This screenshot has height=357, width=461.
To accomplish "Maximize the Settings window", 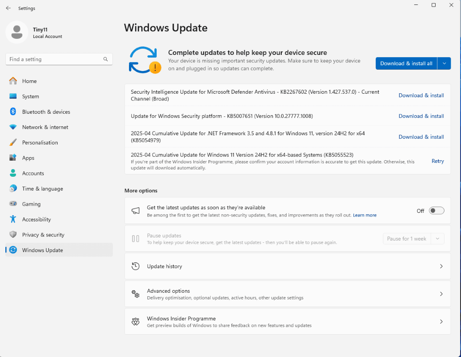I will (433, 5).
